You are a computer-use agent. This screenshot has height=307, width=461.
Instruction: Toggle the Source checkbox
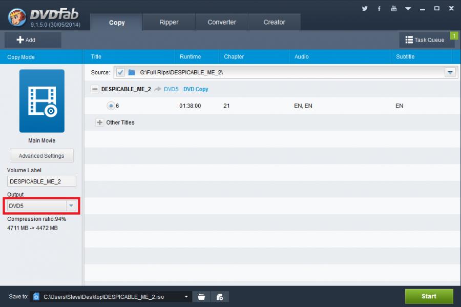pyautogui.click(x=120, y=72)
